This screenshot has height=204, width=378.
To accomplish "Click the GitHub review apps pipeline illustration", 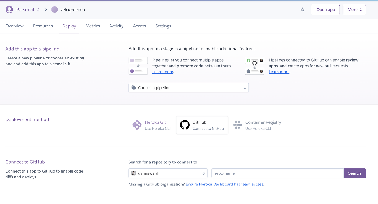I will coord(255,66).
